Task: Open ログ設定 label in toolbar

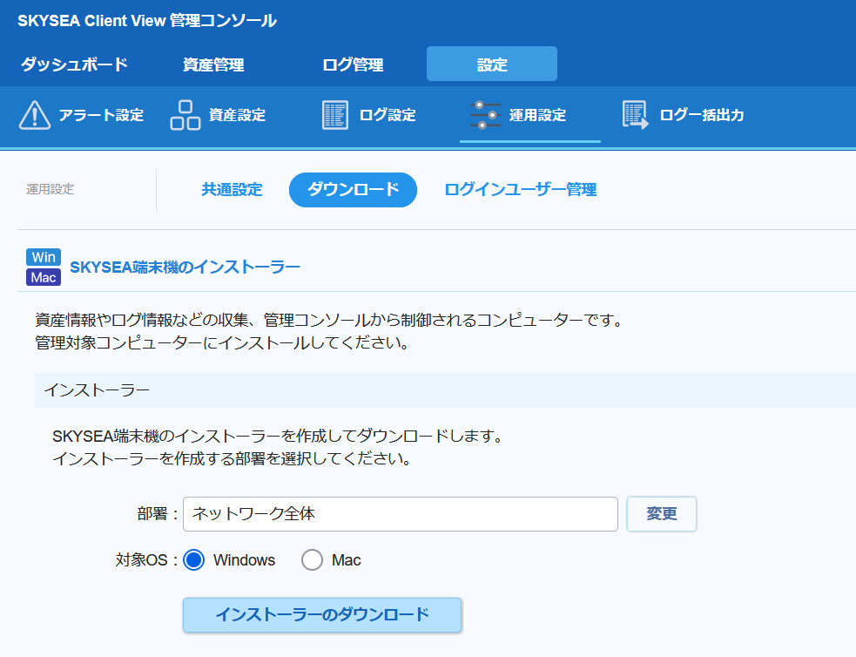Action: (x=388, y=115)
